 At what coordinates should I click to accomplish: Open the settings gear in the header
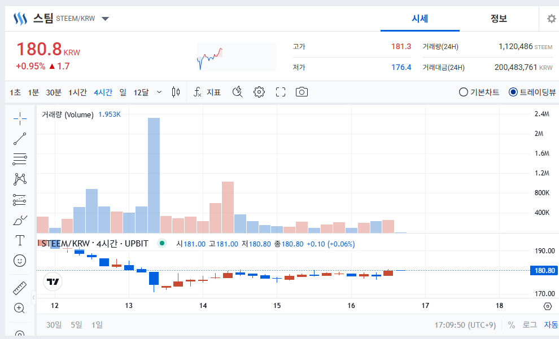[x=552, y=19]
